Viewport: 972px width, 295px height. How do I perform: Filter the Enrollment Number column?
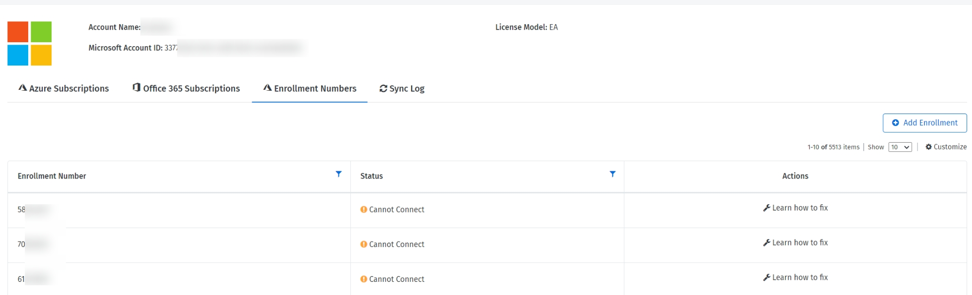339,174
